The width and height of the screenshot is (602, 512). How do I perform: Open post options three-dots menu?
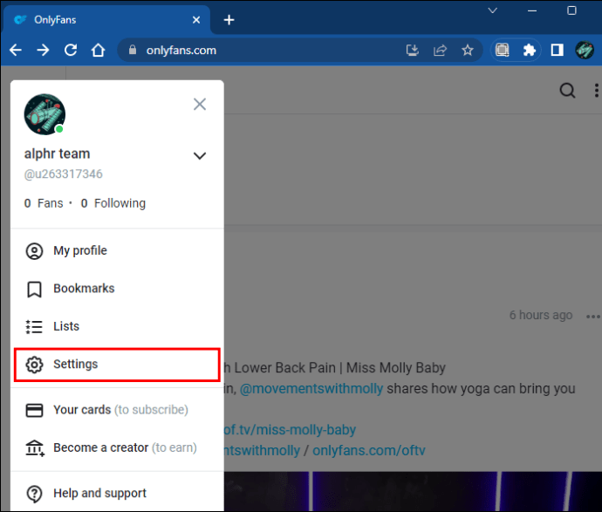pyautogui.click(x=593, y=317)
